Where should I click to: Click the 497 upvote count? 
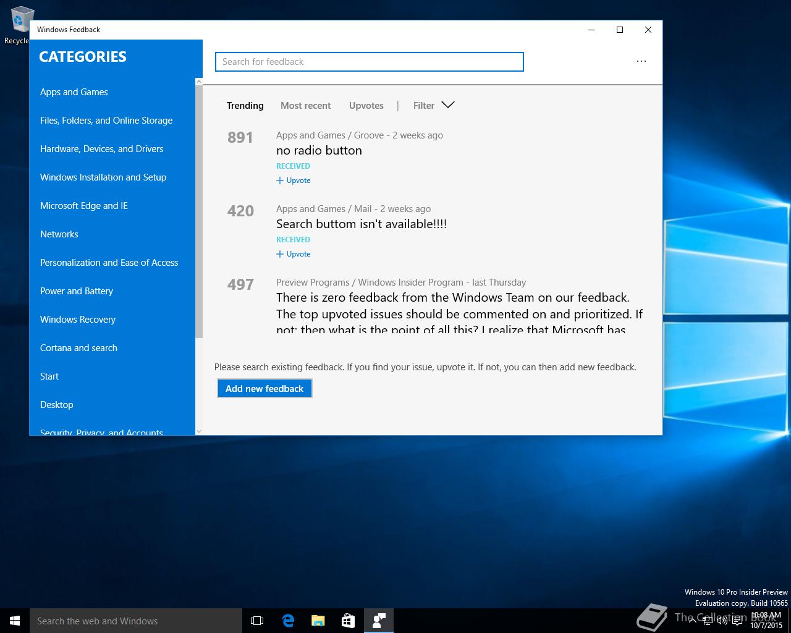(240, 284)
